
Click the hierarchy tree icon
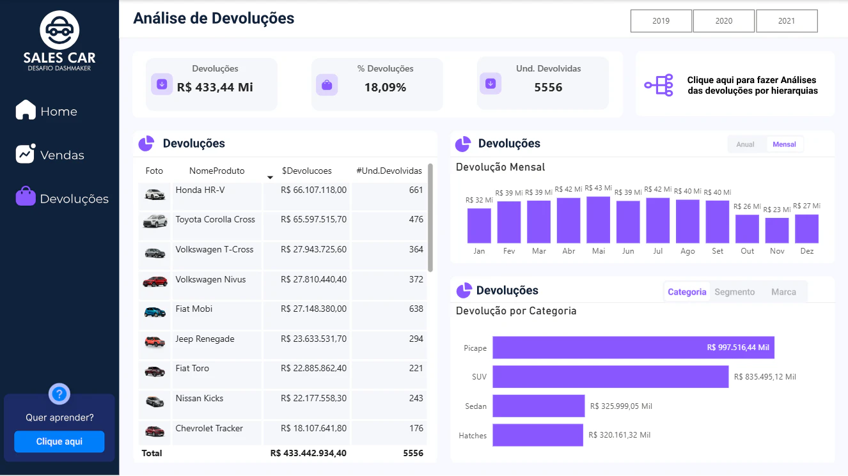coord(659,85)
